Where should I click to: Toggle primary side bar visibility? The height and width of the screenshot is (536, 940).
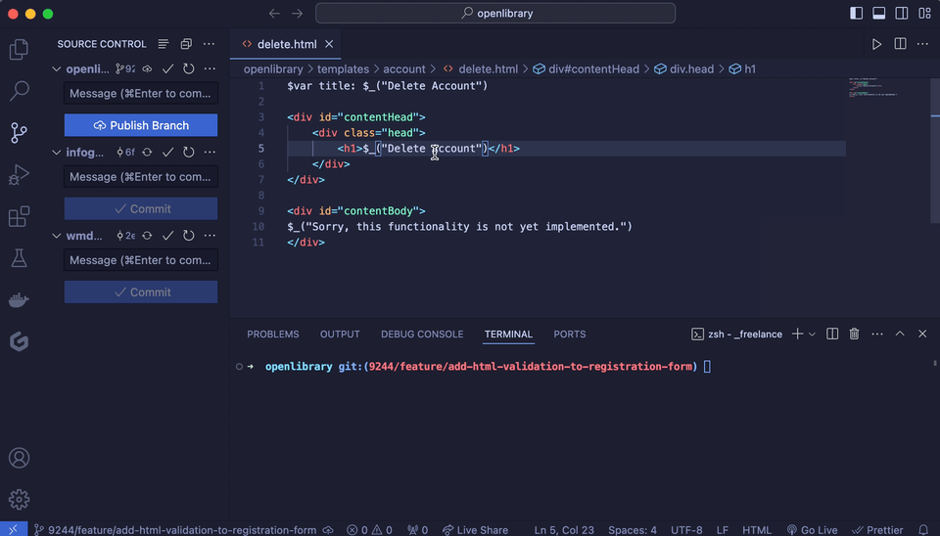tap(856, 13)
